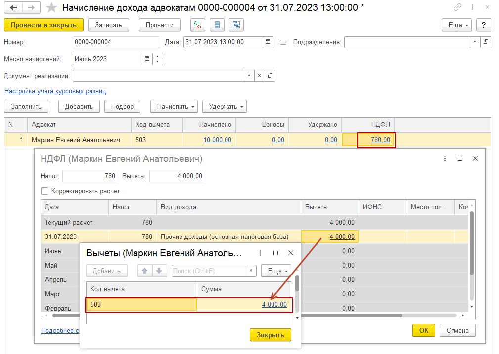Add document to favorites with star icon
Viewport: 499px width, 354px height.
coord(51,8)
